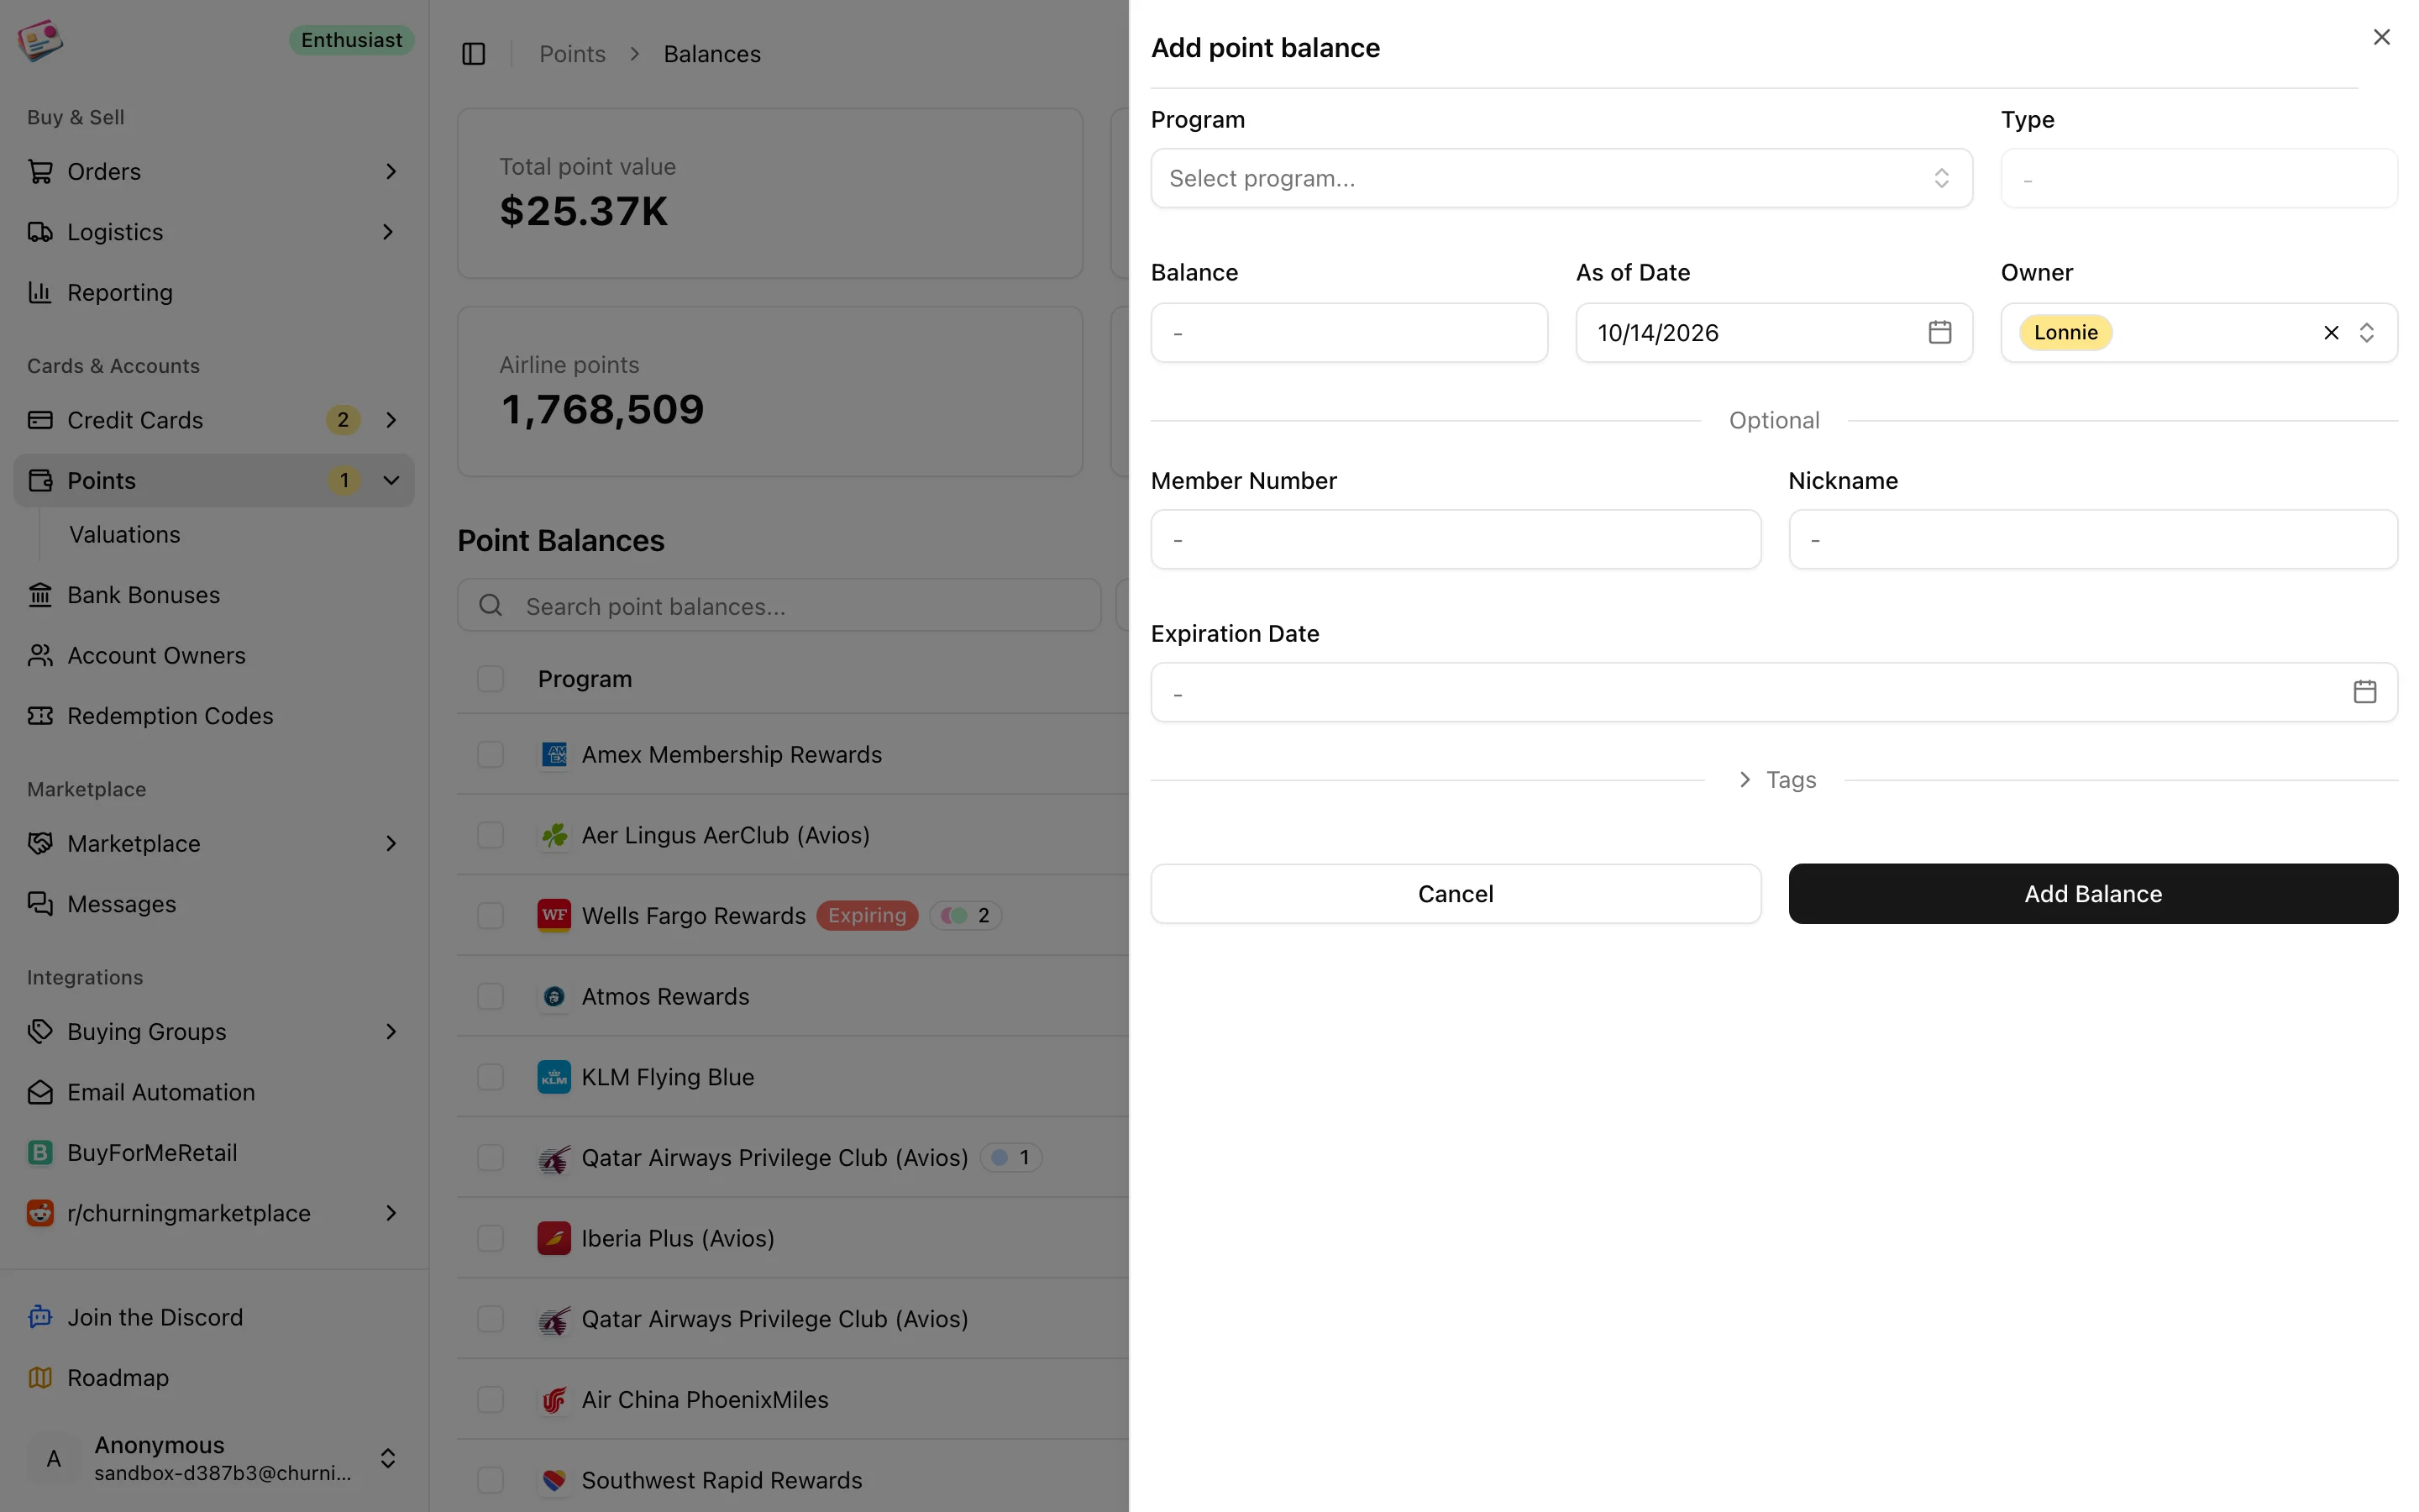
Task: Check the Amex Membership Rewards row
Action: tap(491, 754)
